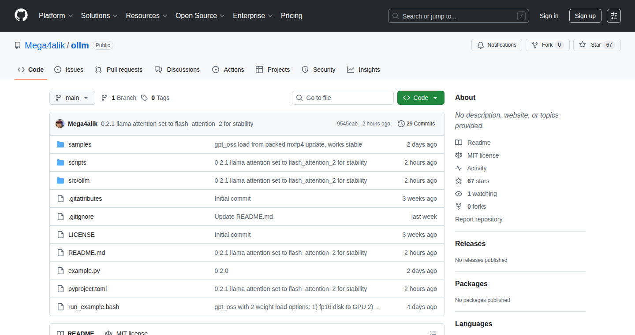
Task: Switch to the Discussions tab
Action: (177, 70)
